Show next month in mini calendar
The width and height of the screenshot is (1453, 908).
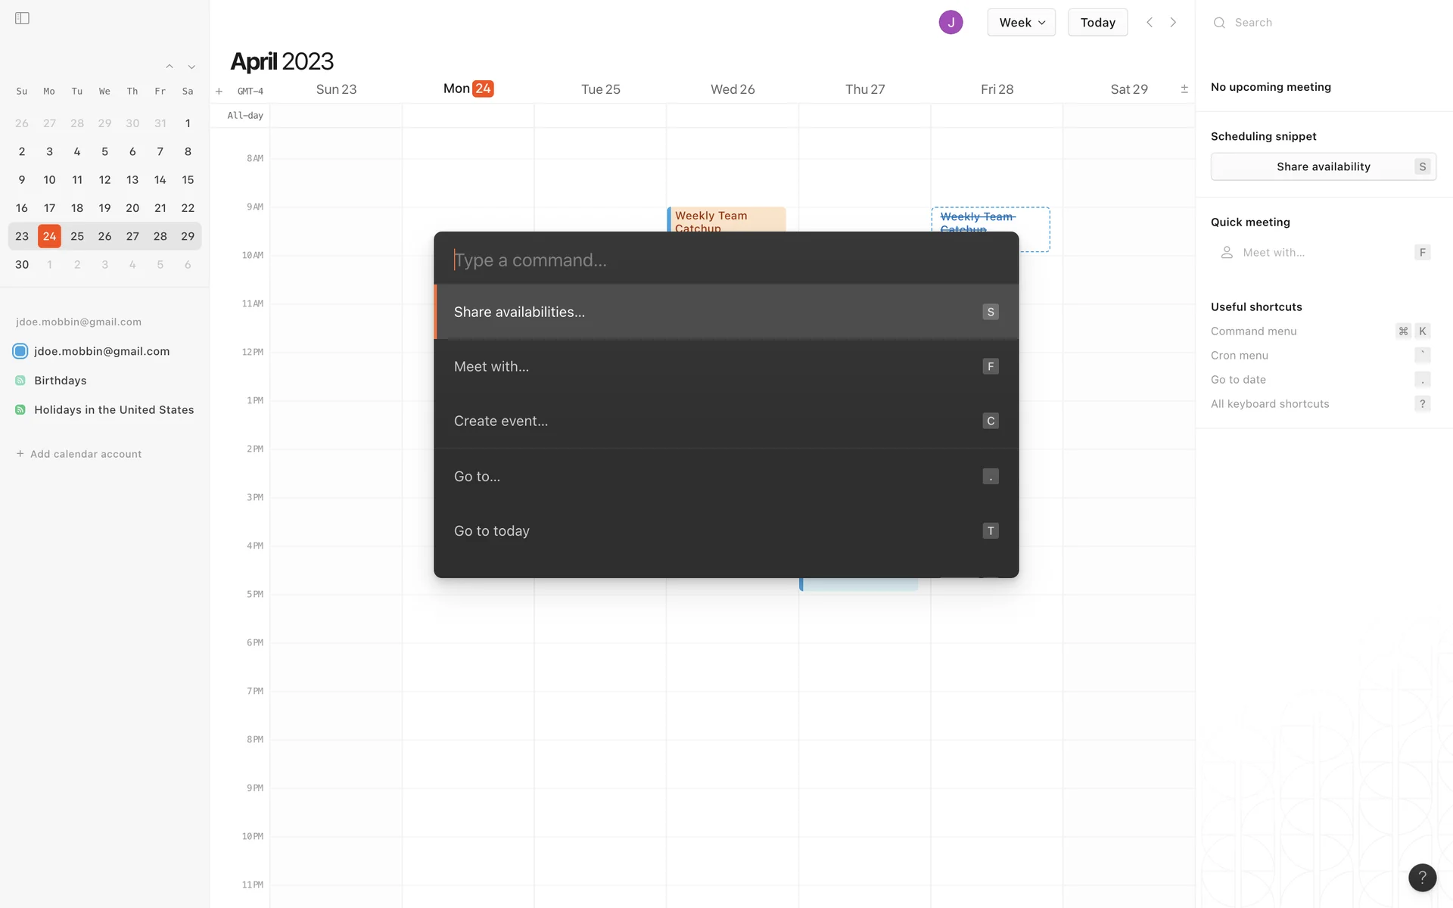click(x=191, y=67)
